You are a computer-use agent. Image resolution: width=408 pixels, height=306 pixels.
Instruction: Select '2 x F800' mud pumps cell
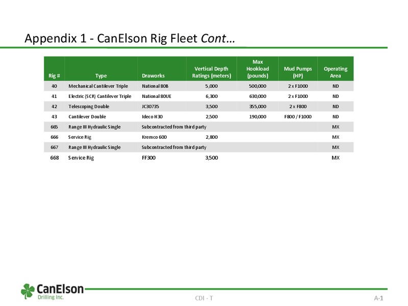[x=298, y=107]
